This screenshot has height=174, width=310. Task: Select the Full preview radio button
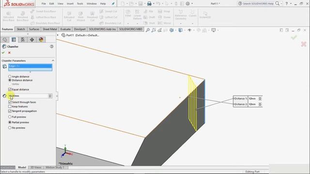coord(10,117)
